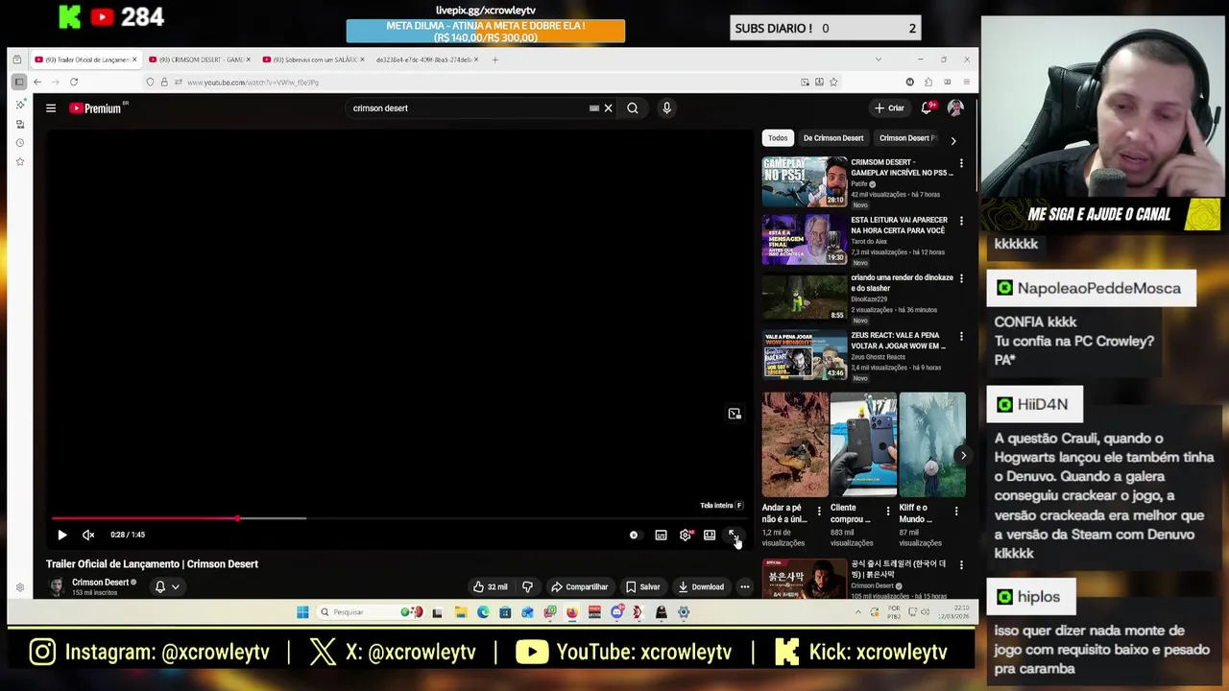The width and height of the screenshot is (1229, 691).
Task: Open the ZEUS REACT WoW video title
Action: pos(899,341)
